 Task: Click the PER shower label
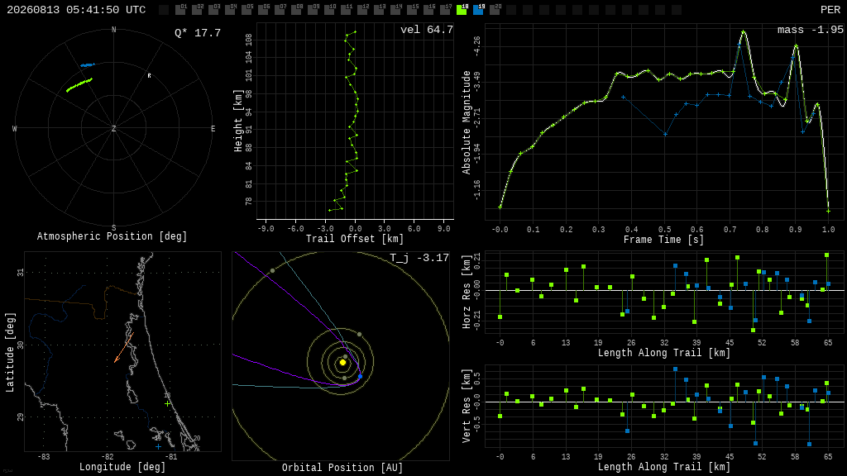(x=830, y=10)
